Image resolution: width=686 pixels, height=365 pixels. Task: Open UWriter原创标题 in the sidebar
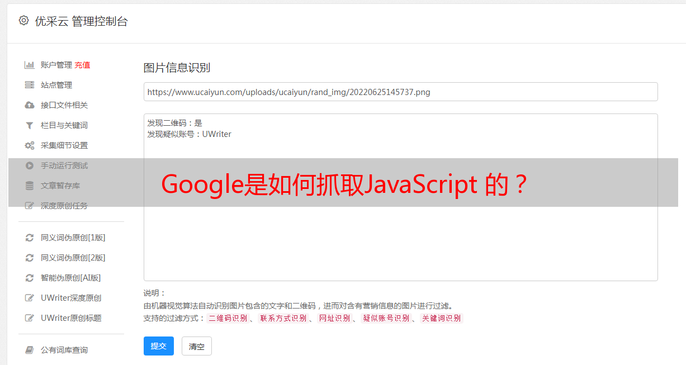pyautogui.click(x=71, y=318)
